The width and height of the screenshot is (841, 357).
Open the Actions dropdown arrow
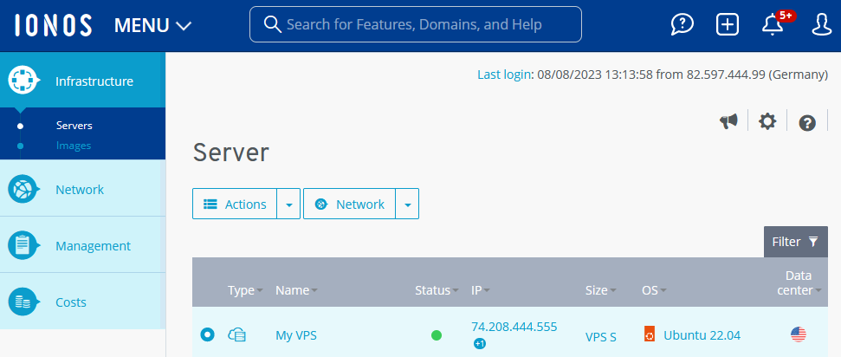tap(288, 204)
